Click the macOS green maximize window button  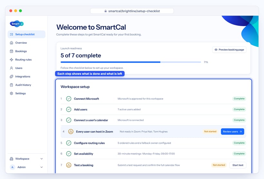tap(20, 11)
